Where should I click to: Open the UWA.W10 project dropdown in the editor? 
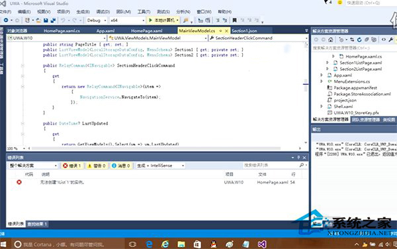[x=56, y=38]
